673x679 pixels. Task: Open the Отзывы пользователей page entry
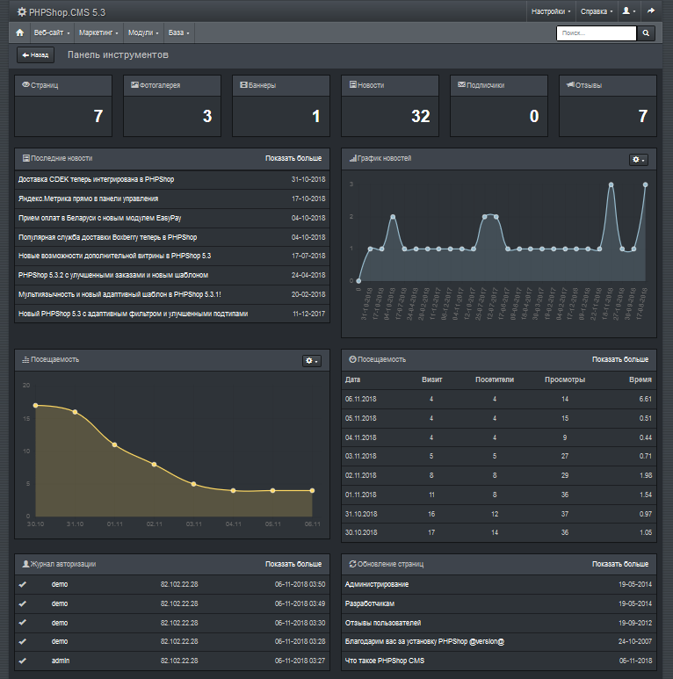click(383, 623)
